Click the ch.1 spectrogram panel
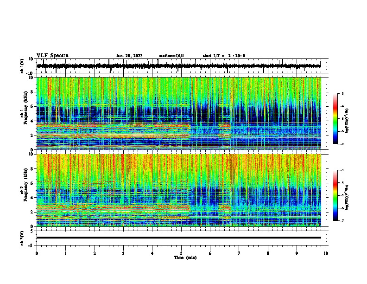 tap(179, 113)
